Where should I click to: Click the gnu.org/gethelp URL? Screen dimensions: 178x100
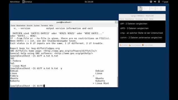click(73, 53)
